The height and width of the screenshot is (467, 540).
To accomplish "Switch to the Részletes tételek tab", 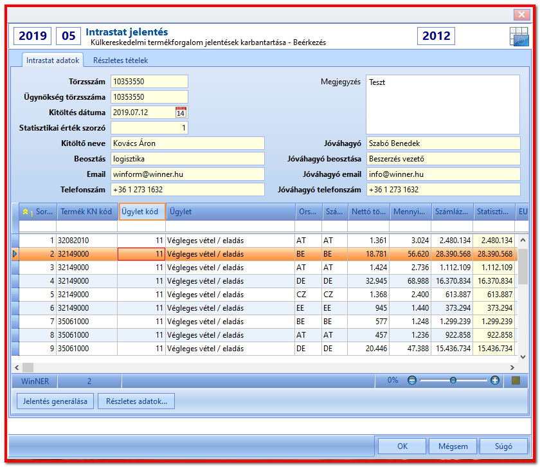I will tap(121, 60).
